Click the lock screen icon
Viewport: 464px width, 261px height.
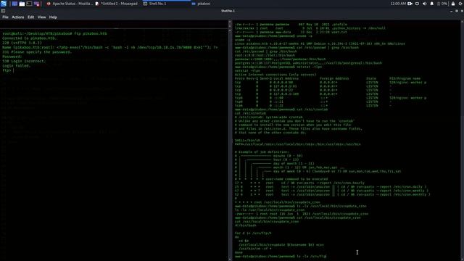(453, 4)
